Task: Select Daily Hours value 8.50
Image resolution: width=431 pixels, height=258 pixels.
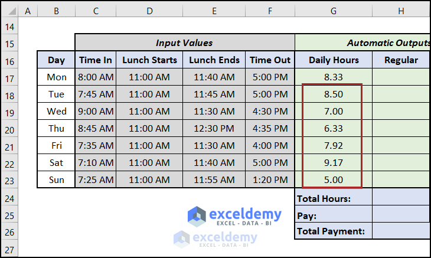Action: pos(334,94)
